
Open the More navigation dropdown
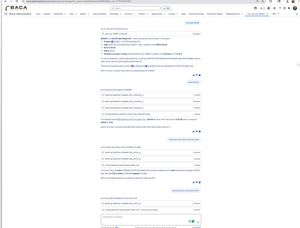pyautogui.click(x=275, y=14)
